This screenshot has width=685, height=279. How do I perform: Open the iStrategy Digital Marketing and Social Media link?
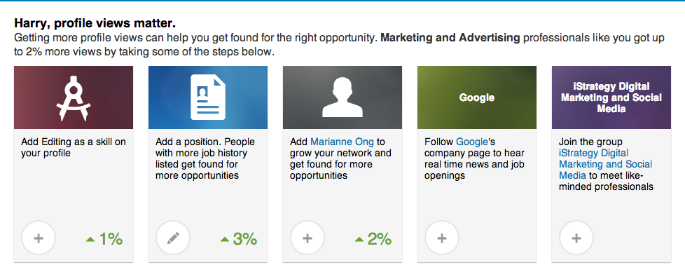pyautogui.click(x=605, y=165)
